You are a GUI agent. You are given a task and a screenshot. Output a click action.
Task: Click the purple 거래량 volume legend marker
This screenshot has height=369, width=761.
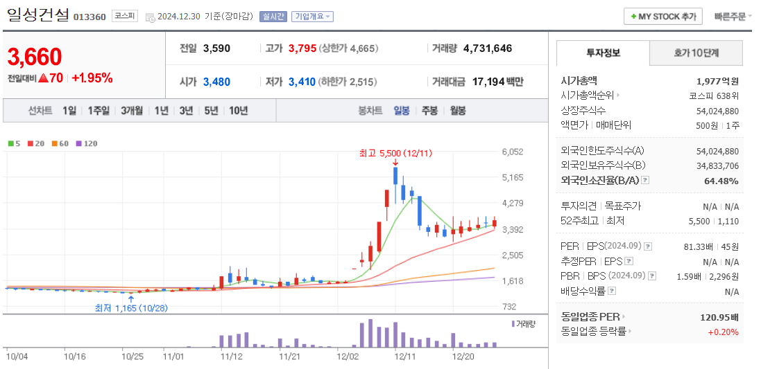pyautogui.click(x=513, y=323)
